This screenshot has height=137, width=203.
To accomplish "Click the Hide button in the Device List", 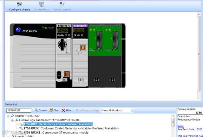I will point(67,110).
